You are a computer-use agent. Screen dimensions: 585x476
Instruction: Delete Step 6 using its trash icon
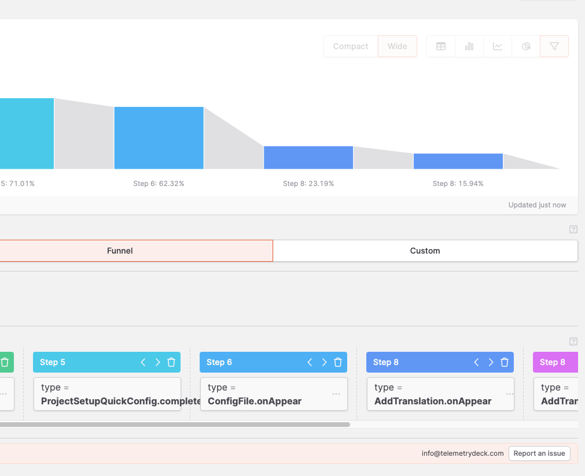[x=338, y=362]
